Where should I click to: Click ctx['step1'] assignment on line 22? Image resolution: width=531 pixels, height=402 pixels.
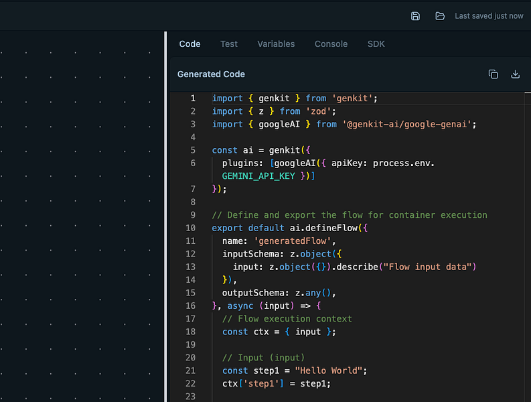[277, 384]
